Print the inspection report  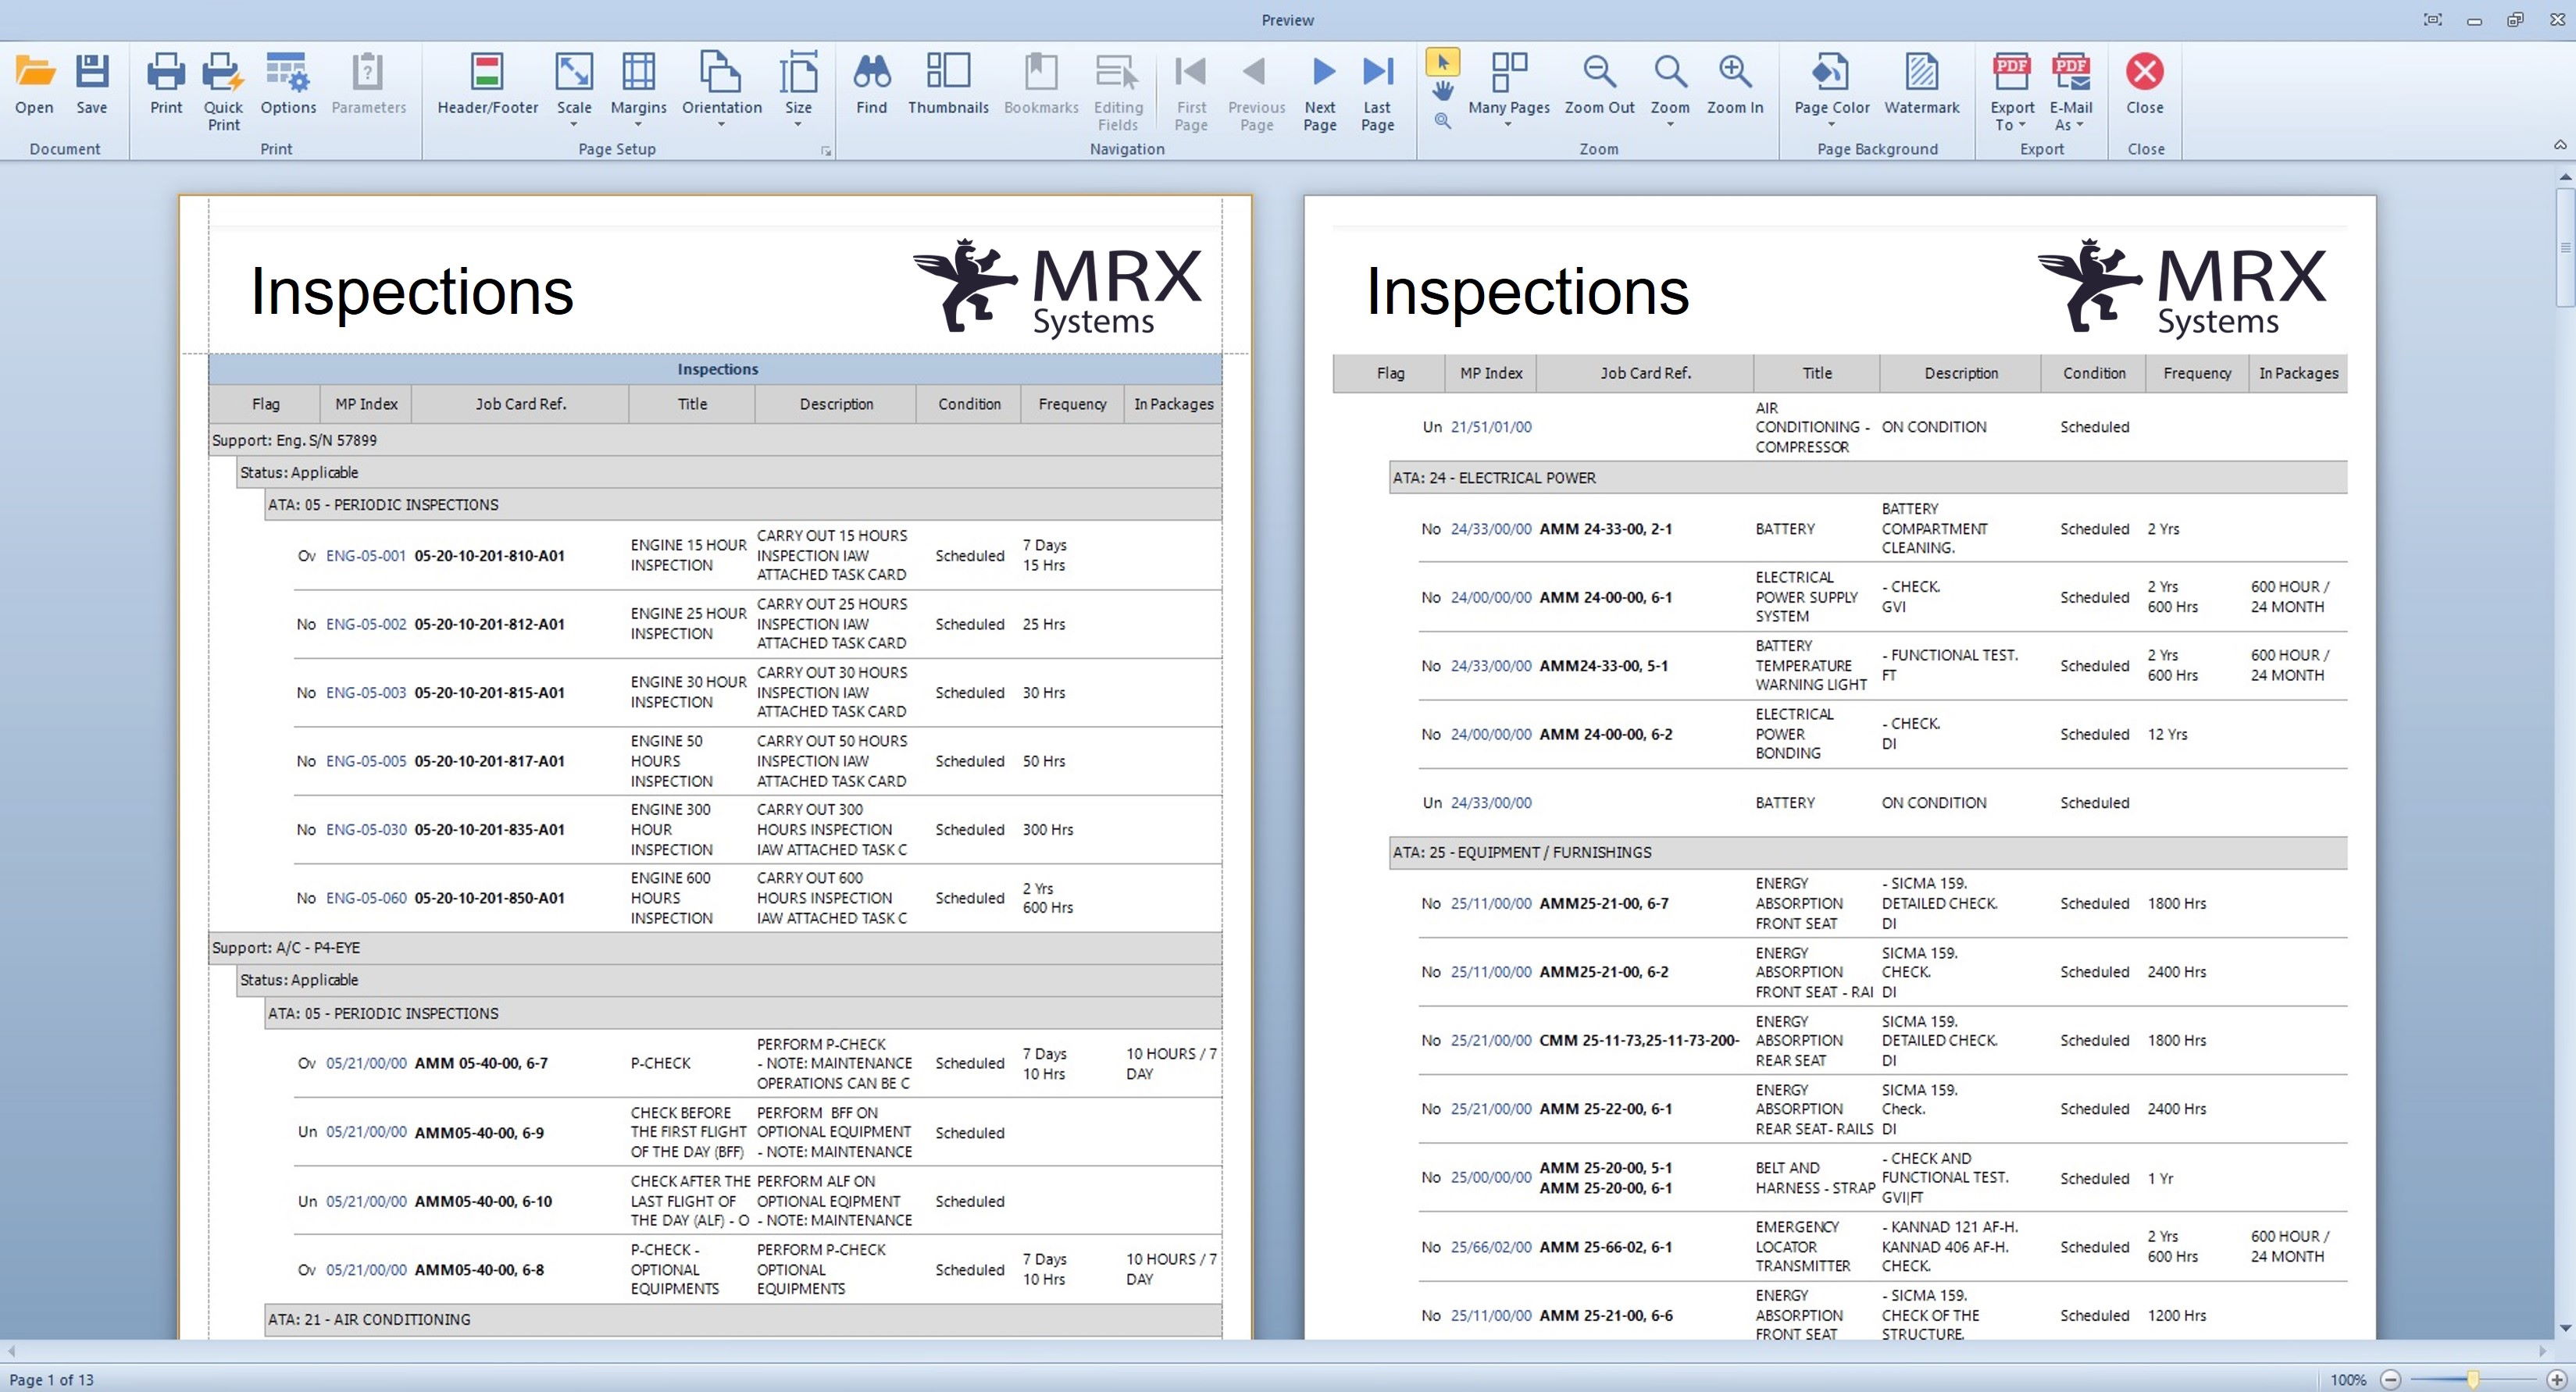point(166,84)
